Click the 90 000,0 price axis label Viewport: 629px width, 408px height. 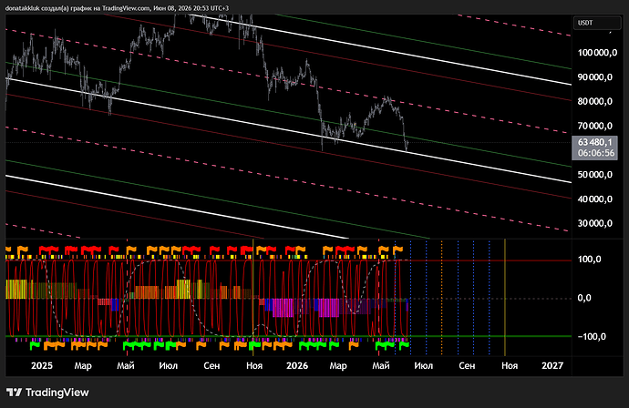coord(595,76)
